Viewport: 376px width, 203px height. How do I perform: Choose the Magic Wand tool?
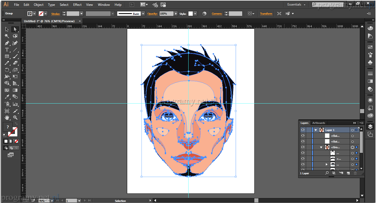click(7, 36)
